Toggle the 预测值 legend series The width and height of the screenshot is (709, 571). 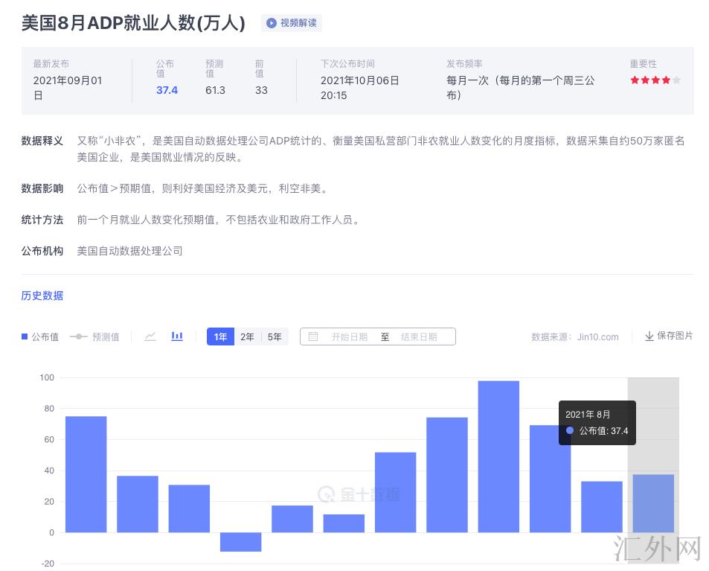click(x=94, y=336)
